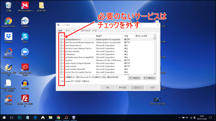Screen dimensions: 216x121
Task: Open File Explorer in the taskbar
Action: tap(51, 118)
